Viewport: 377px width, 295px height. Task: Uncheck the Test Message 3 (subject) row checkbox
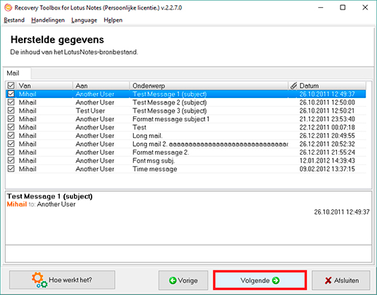point(11,110)
